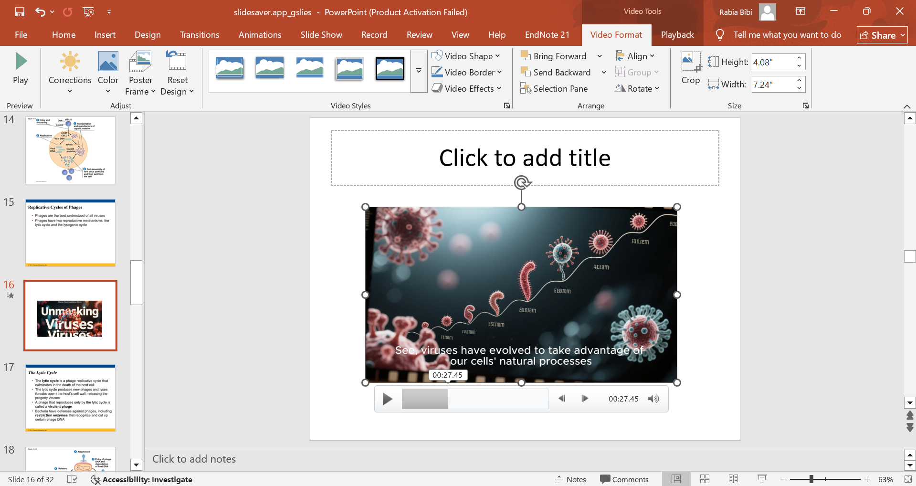Click the Tell me what you want to do field
The image size is (916, 486).
click(x=787, y=34)
